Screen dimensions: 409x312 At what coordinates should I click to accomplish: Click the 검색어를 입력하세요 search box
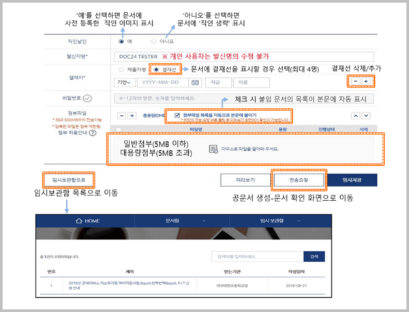pyautogui.click(x=258, y=257)
